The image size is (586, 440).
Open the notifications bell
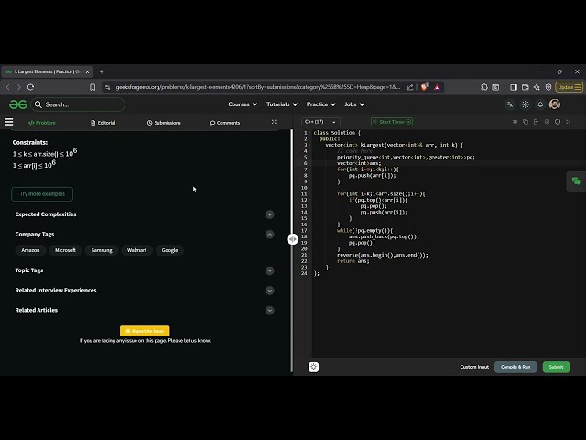click(540, 104)
